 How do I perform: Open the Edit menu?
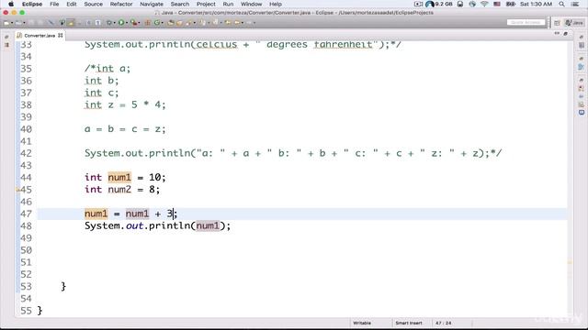point(72,4)
